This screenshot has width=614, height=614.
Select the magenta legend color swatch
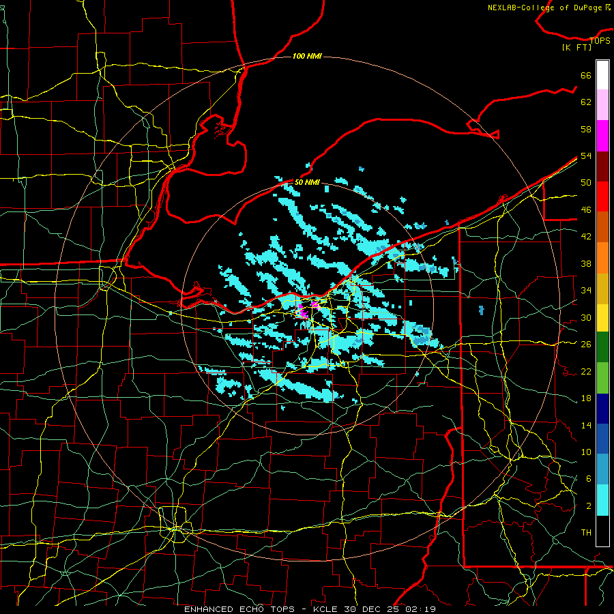602,136
